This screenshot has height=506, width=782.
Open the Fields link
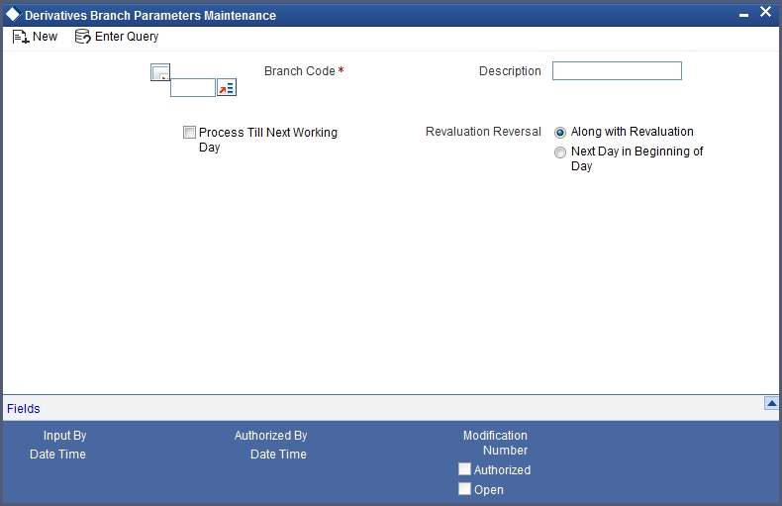(x=24, y=409)
